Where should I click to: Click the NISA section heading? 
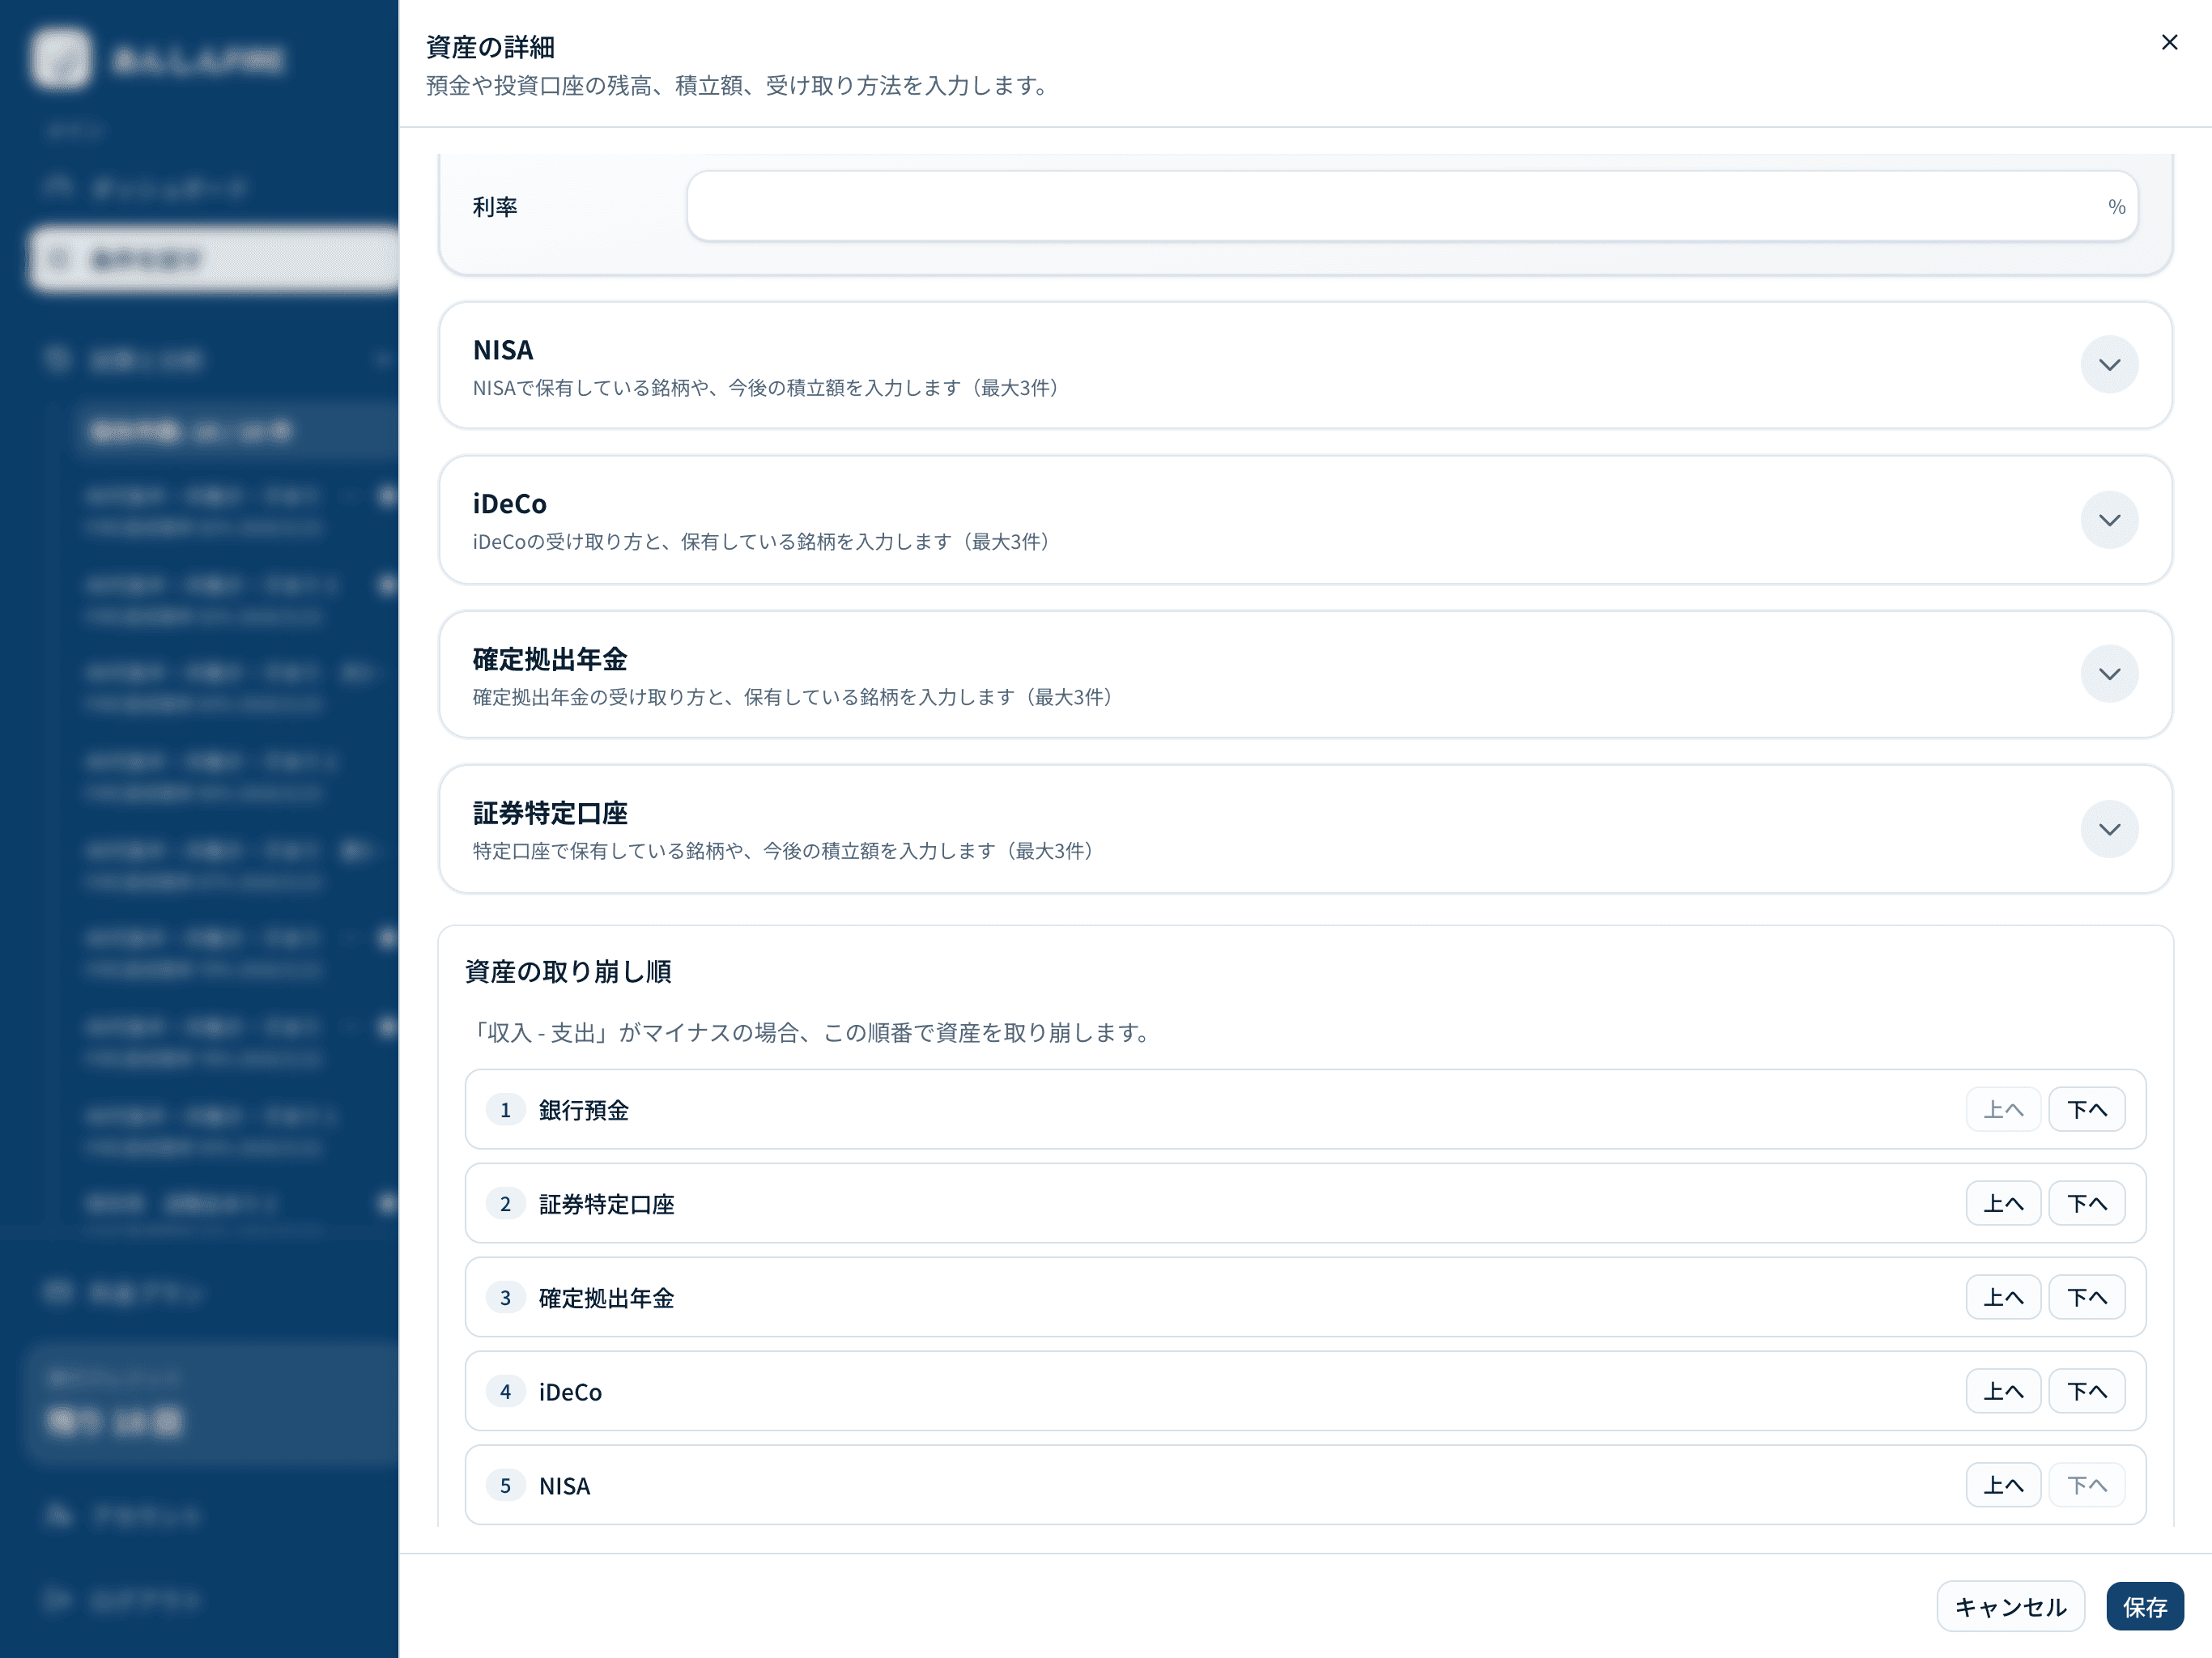(x=503, y=350)
